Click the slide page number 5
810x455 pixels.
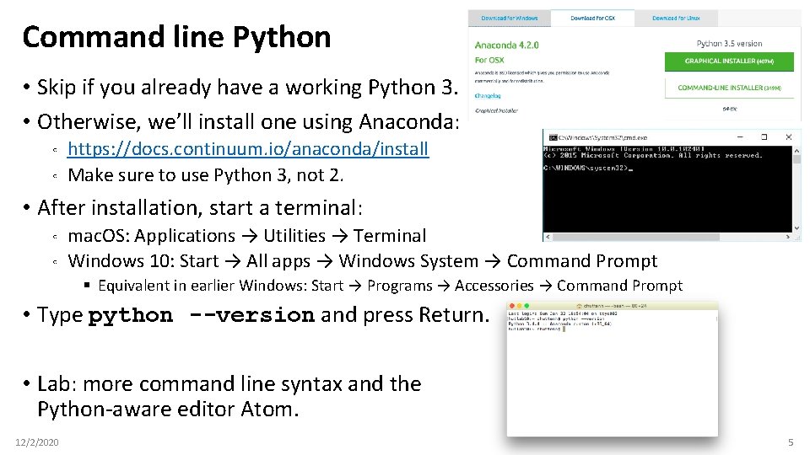[791, 442]
